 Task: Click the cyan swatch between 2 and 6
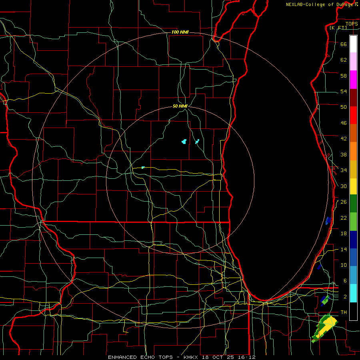(353, 293)
